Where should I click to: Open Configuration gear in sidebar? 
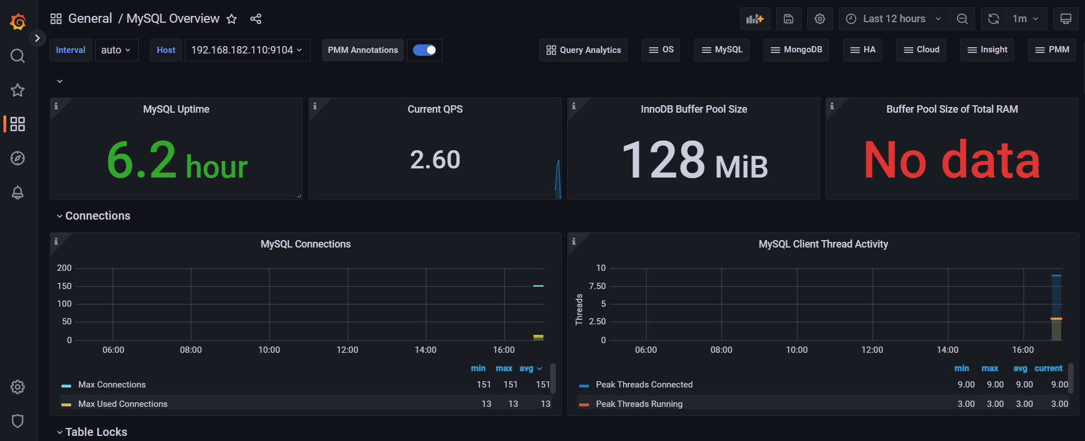point(18,387)
